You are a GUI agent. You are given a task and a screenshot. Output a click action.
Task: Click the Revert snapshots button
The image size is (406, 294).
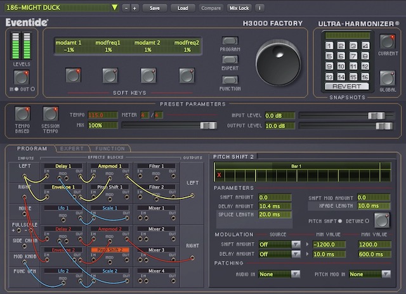tap(346, 86)
